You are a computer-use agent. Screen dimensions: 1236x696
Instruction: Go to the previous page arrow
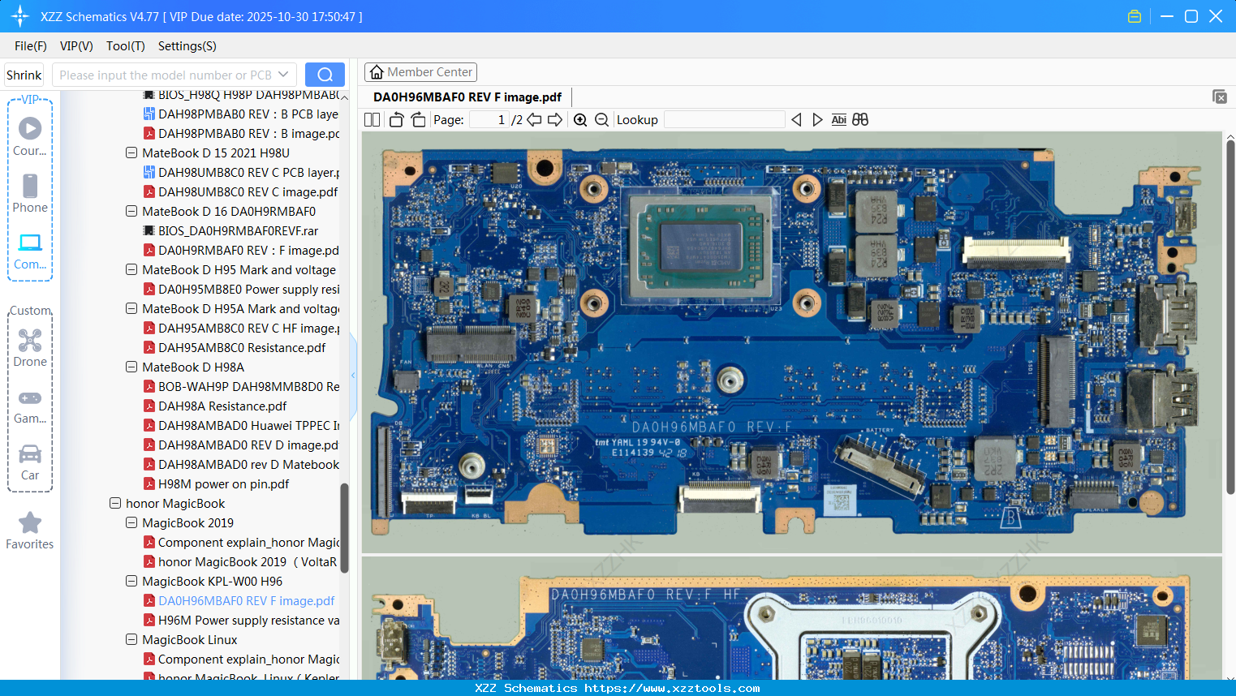(x=534, y=120)
